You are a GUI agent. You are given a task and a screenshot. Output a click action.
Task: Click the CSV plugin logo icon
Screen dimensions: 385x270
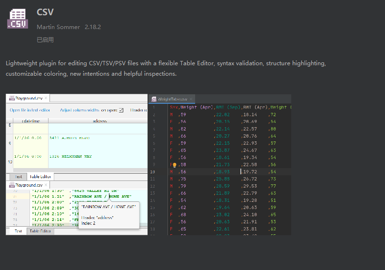[x=18, y=19]
